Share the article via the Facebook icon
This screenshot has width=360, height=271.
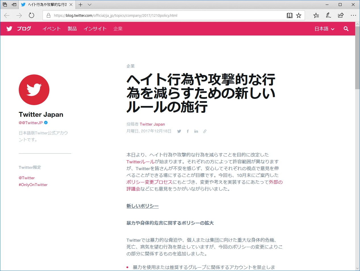(x=188, y=131)
